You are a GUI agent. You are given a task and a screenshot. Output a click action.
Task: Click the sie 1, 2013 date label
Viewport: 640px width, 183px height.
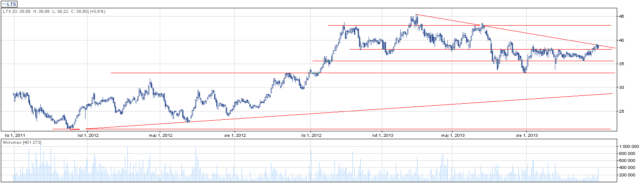(x=526, y=135)
